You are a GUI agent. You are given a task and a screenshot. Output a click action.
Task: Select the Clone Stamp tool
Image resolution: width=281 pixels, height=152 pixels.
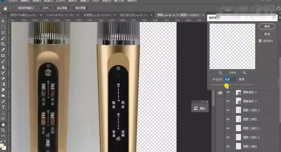click(x=3, y=67)
